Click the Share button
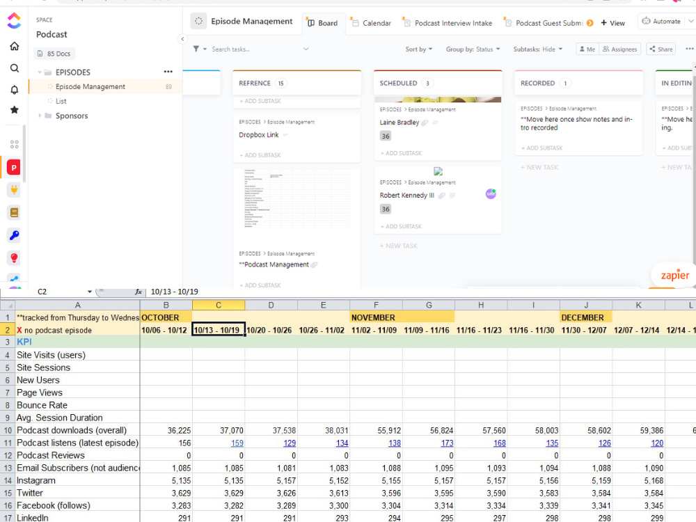The image size is (696, 522). 661,49
